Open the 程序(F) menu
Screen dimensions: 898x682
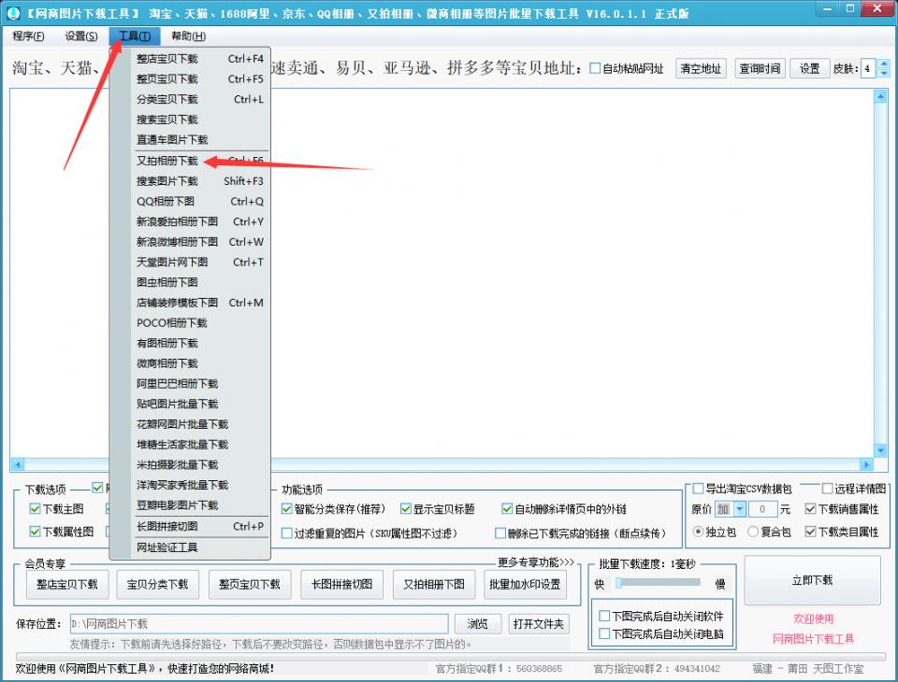point(27,36)
